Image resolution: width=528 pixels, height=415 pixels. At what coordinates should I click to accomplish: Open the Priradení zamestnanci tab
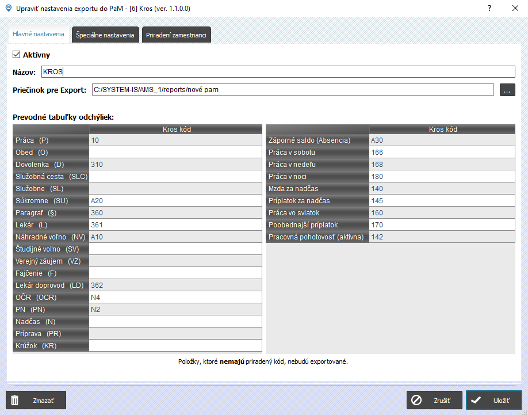[x=176, y=35]
